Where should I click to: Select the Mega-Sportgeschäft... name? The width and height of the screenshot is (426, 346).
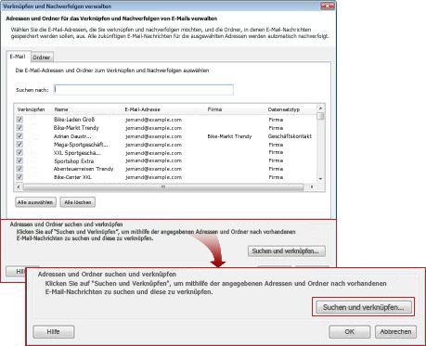point(81,145)
